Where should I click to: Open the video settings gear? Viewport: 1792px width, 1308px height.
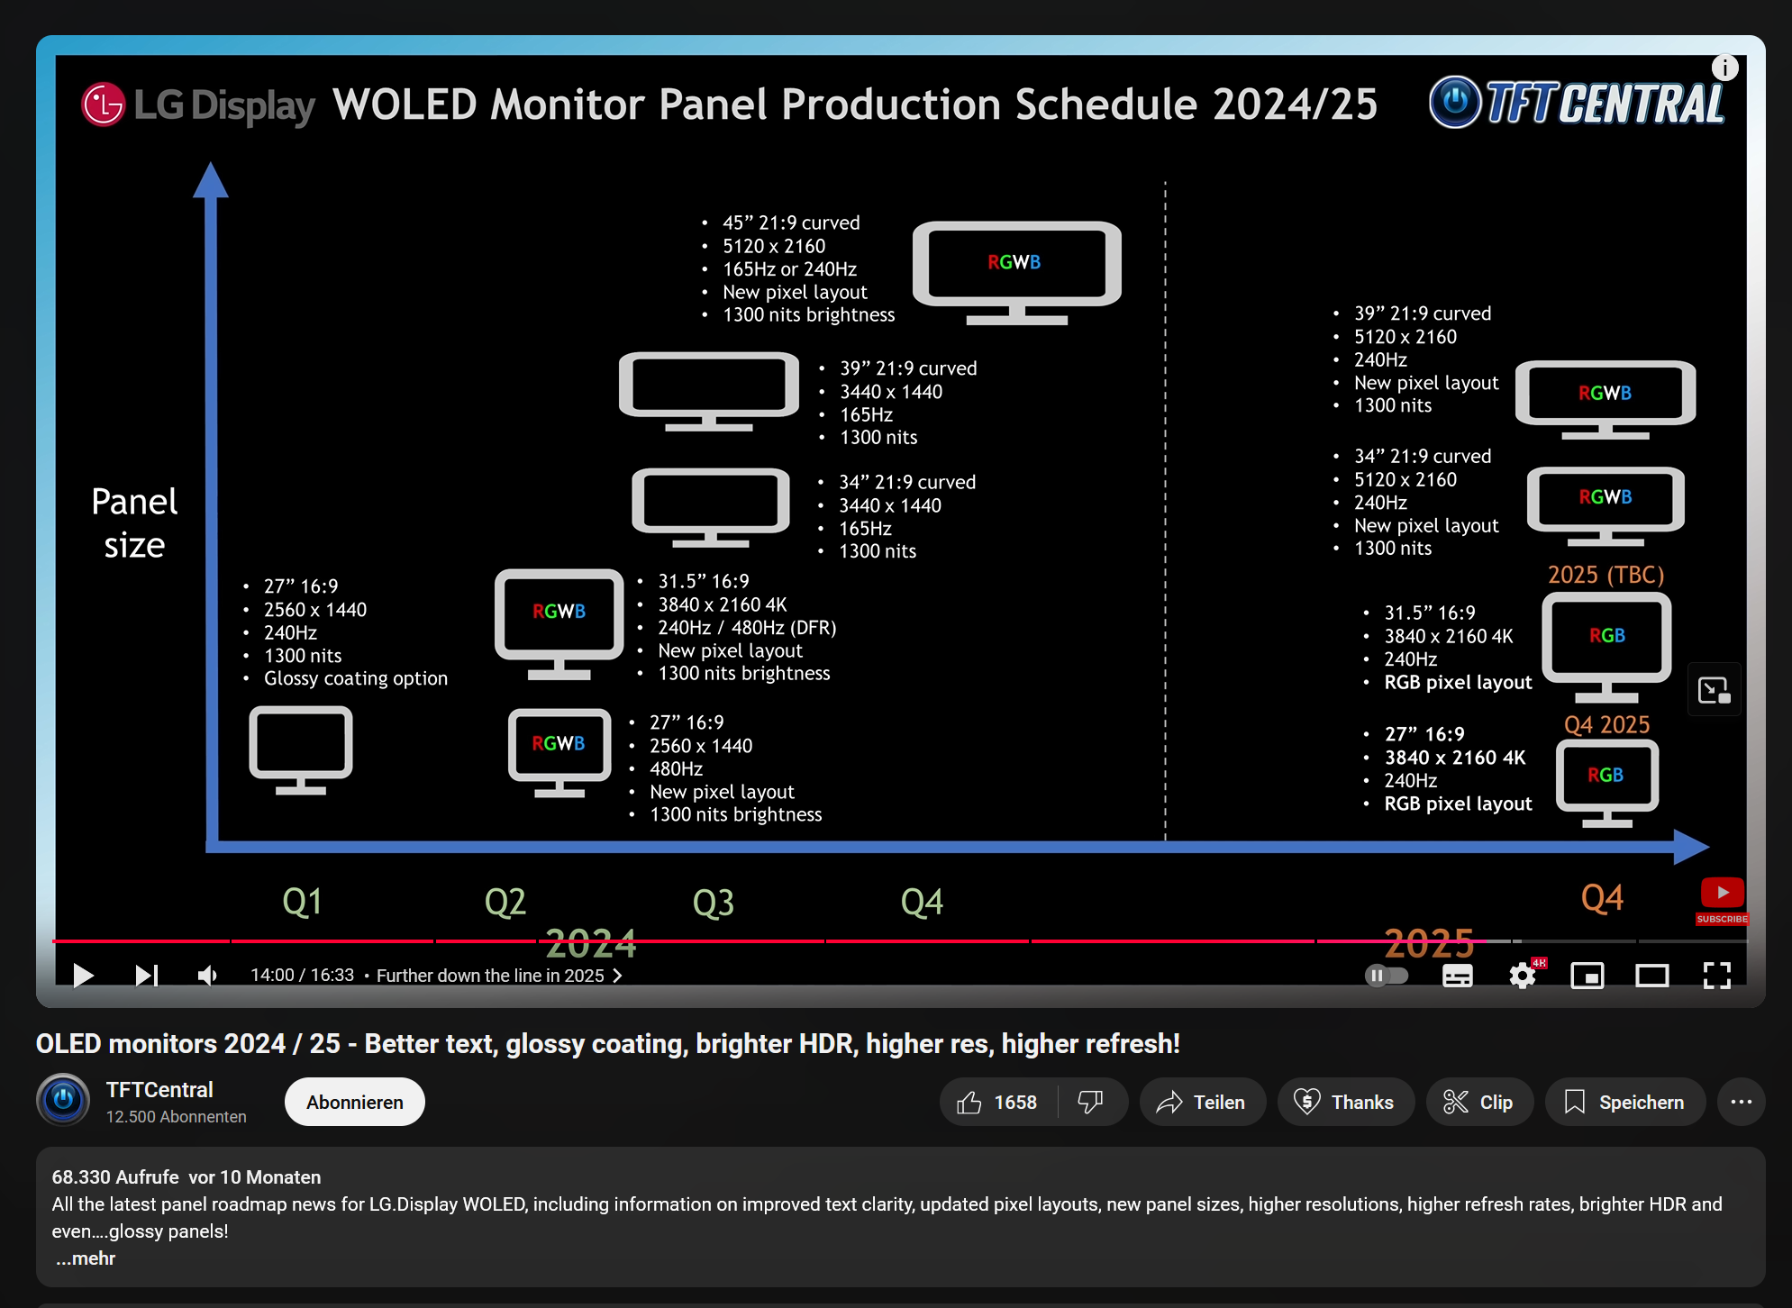(1523, 975)
